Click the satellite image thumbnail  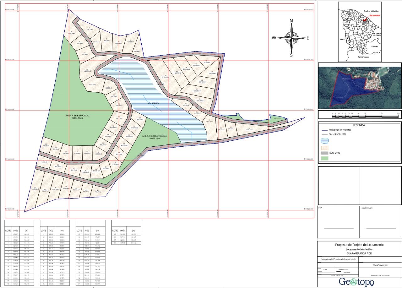[x=360, y=86]
